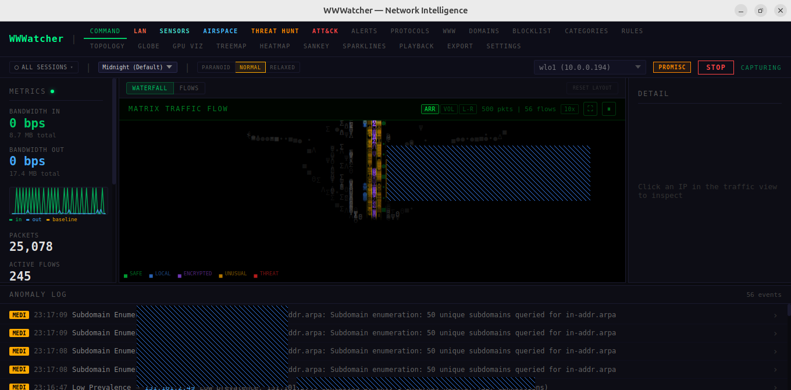
Task: Click the ENCRYPTED legend swatch
Action: click(180, 276)
